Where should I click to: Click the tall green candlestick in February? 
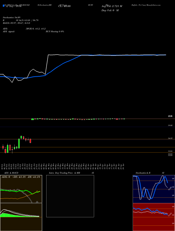(x=19, y=143)
